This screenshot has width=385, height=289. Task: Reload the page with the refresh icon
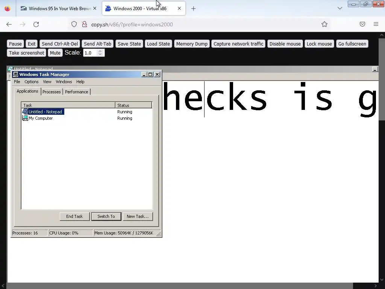pyautogui.click(x=36, y=24)
